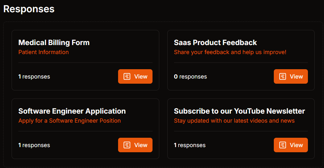Click the Patient Information subtitle
324x168 pixels.
point(44,52)
